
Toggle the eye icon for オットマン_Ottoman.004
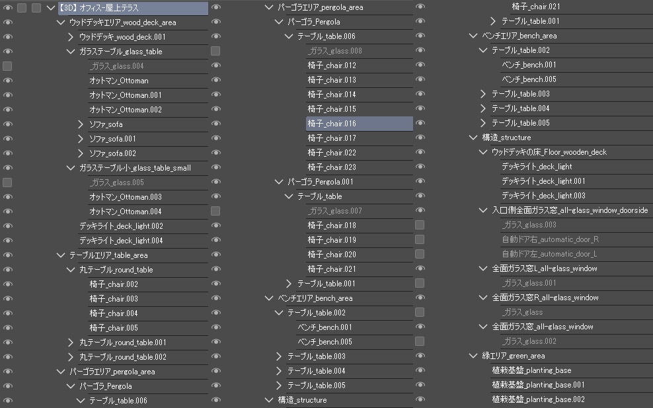pos(7,212)
